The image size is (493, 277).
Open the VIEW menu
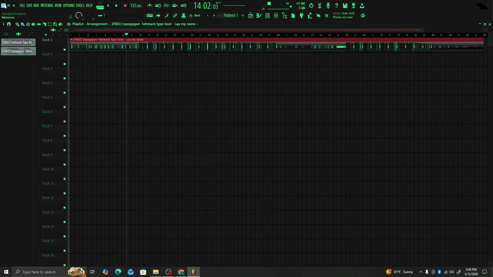click(x=58, y=5)
